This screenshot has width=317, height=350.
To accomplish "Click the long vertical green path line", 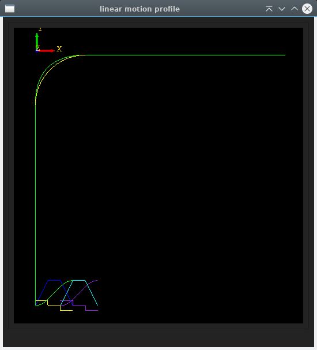I will coord(35,201).
